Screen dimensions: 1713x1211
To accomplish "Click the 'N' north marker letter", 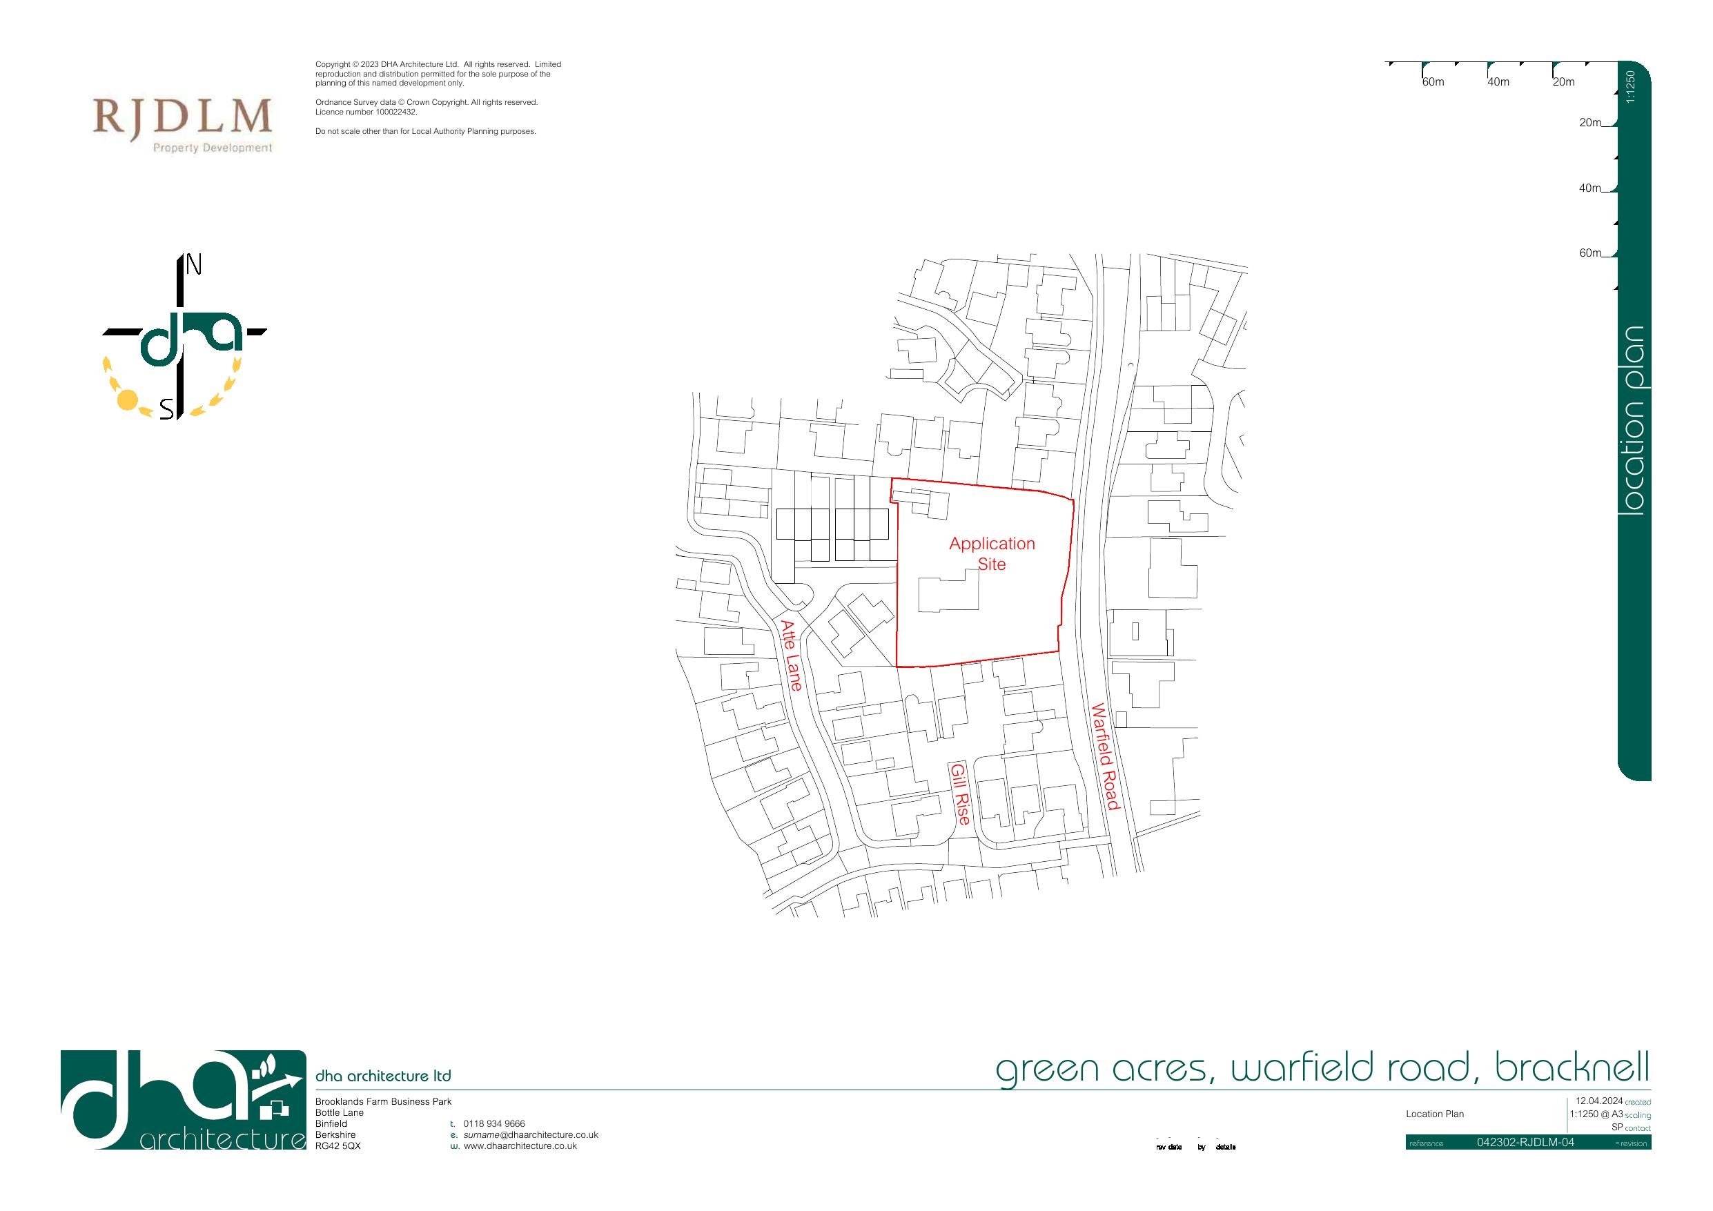I will point(194,264).
